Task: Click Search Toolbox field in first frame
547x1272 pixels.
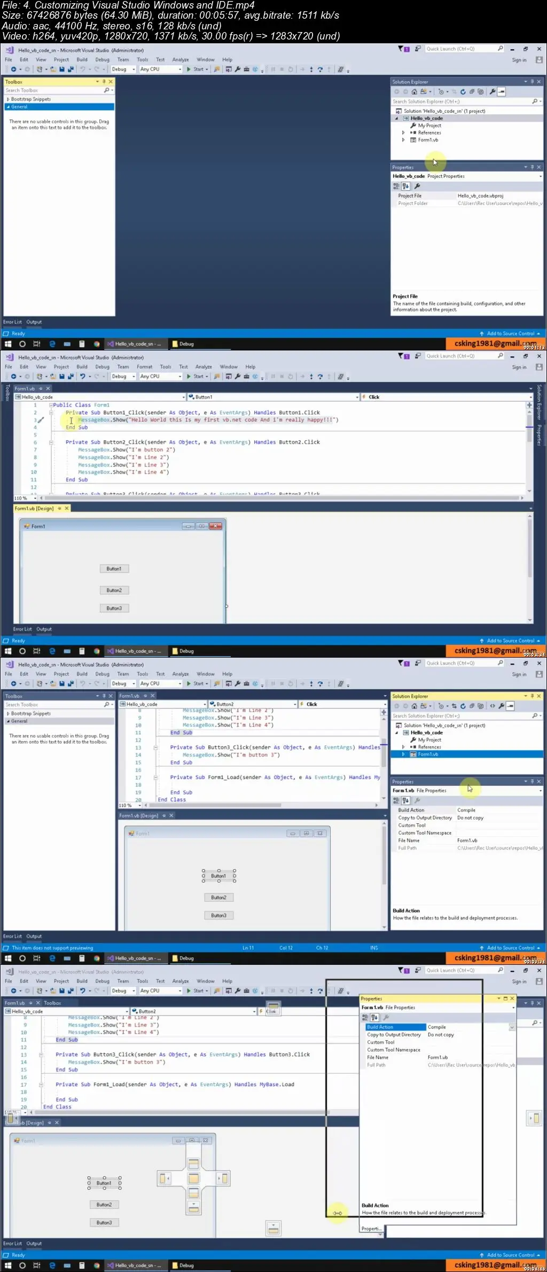Action: [x=59, y=90]
